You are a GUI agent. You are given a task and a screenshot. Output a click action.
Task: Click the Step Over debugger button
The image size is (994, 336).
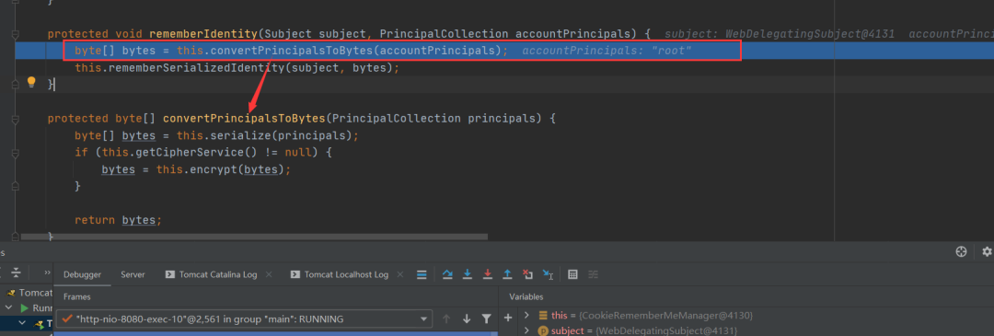447,274
